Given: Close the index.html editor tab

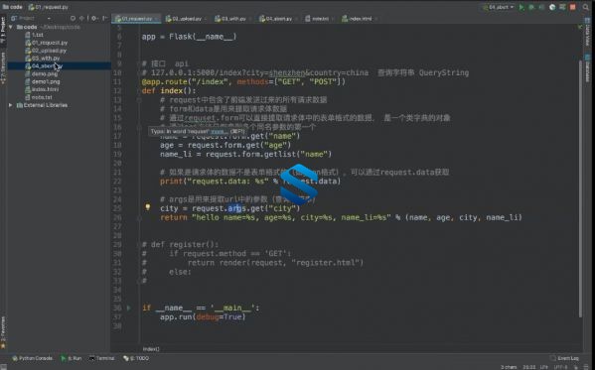Looking at the screenshot, I should (x=375, y=19).
